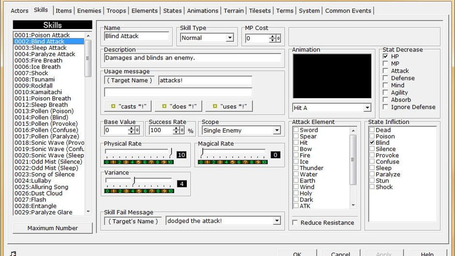Click the "does *!" message preset button

[179, 106]
